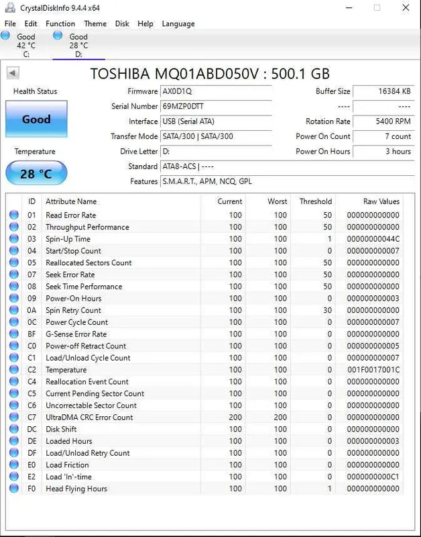Click the Power On Count value 7 count
Image resolution: width=421 pixels, height=537 pixels.
383,136
